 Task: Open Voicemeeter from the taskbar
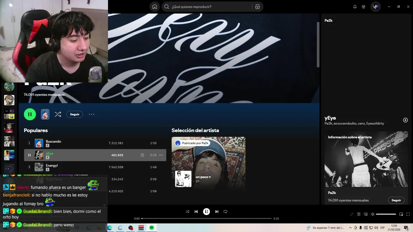(x=141, y=228)
